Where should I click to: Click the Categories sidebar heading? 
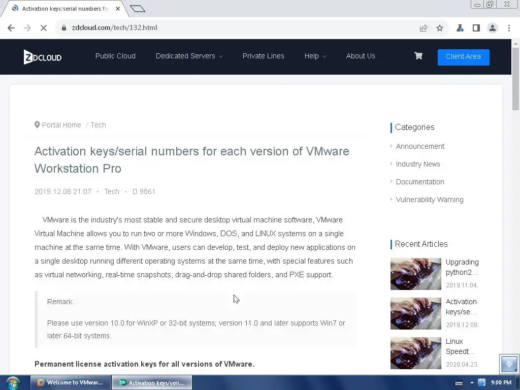pyautogui.click(x=414, y=127)
